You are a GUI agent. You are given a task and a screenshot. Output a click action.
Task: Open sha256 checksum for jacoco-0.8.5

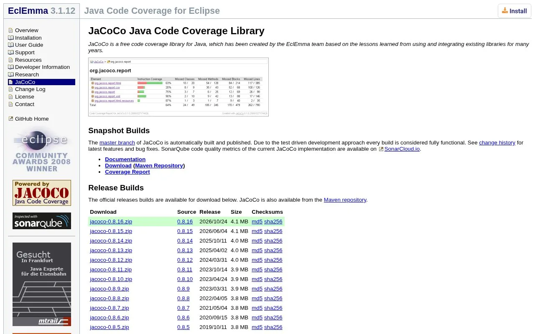pos(273,327)
